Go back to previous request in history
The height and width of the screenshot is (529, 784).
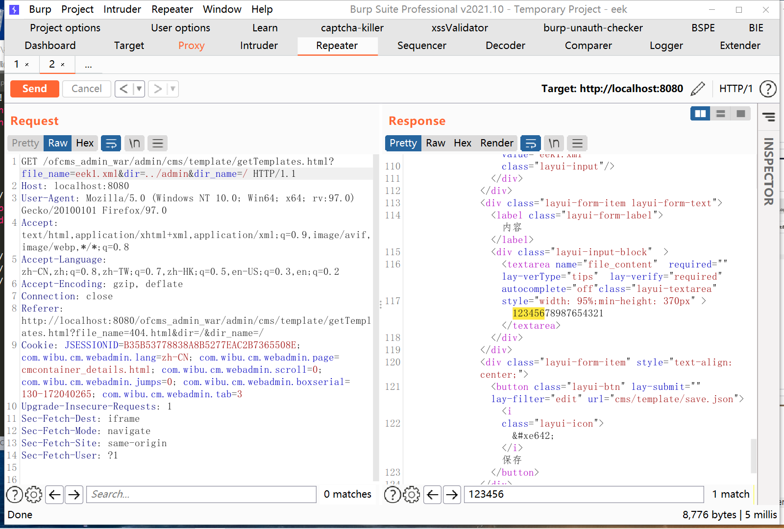coord(124,89)
